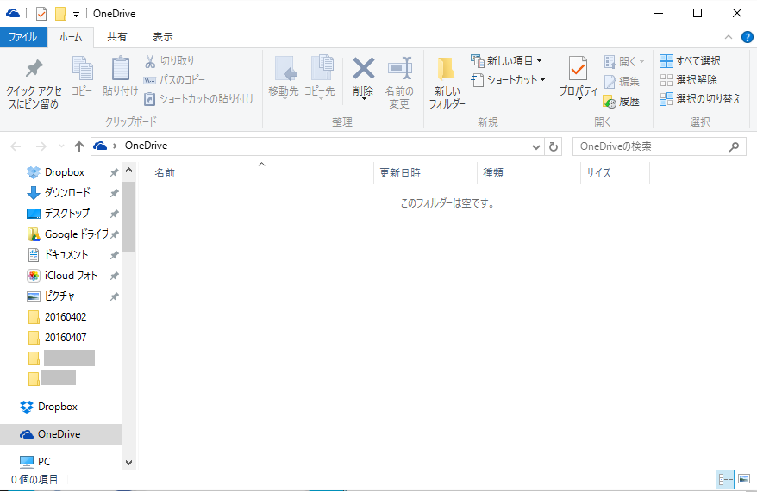The width and height of the screenshot is (757, 492).
Task: Choose Copy Path (パスのコピー)
Action: pos(174,79)
